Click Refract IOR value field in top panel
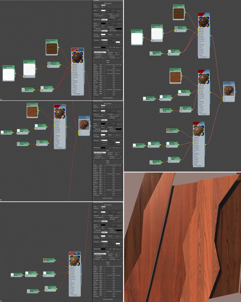 coord(102,27)
